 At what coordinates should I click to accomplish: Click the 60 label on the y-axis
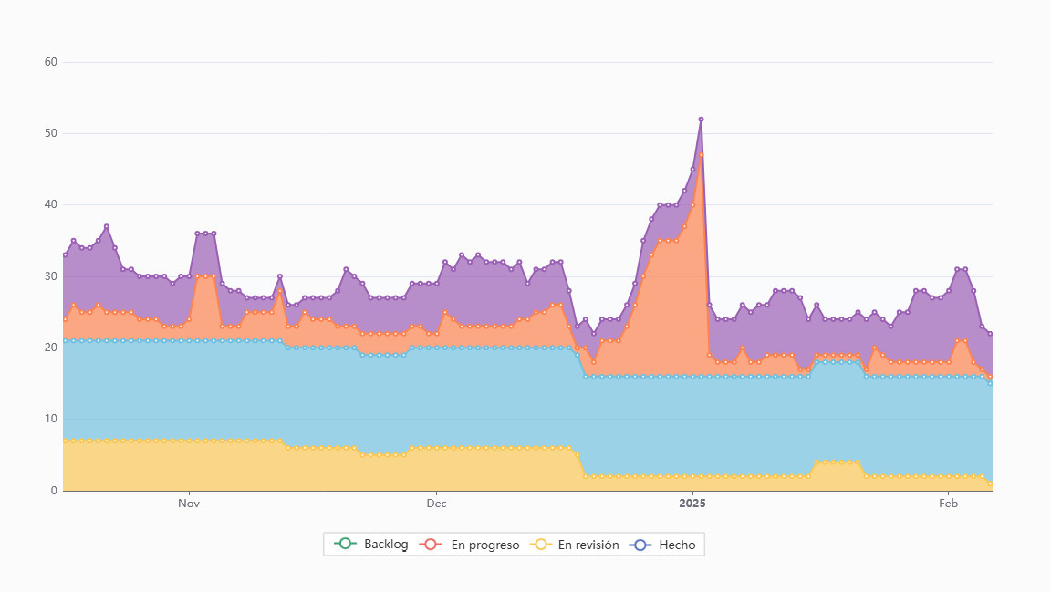[50, 62]
